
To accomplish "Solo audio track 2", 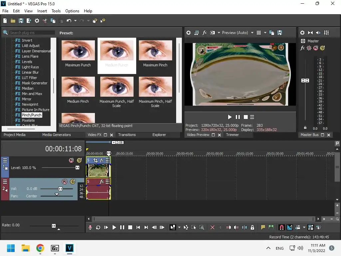I will [73, 181].
